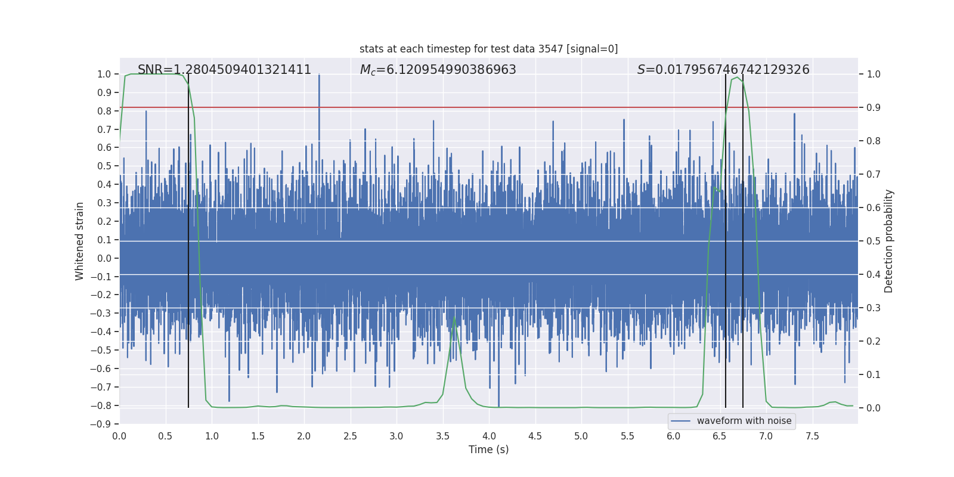Screen dimensions: 954x477
Task: Click the right axis tick label 0.9
Action: [874, 108]
